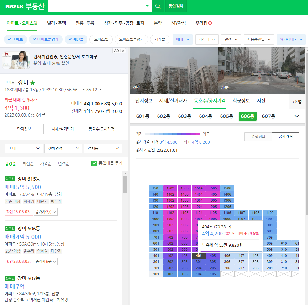Click the refresh 평 unit toggle
308x305 pixels.
click(x=297, y=101)
